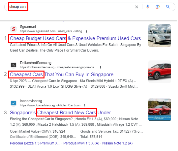Open the three-dot menu beside Sgcarmart URL

[x=86, y=32]
